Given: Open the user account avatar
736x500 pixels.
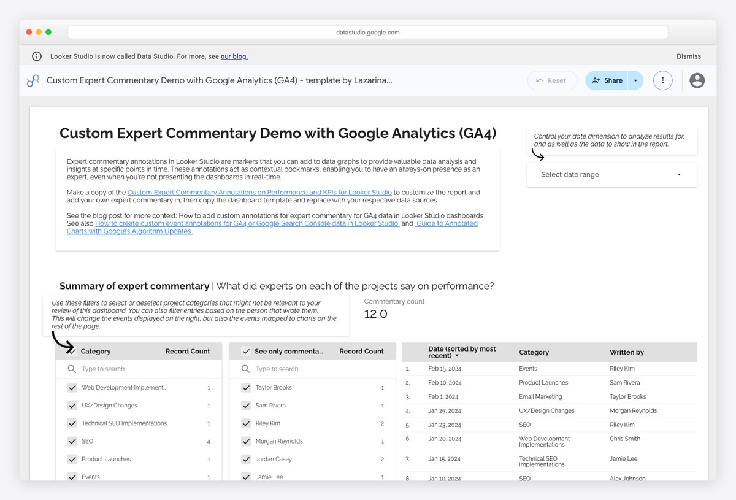Looking at the screenshot, I should pos(697,80).
